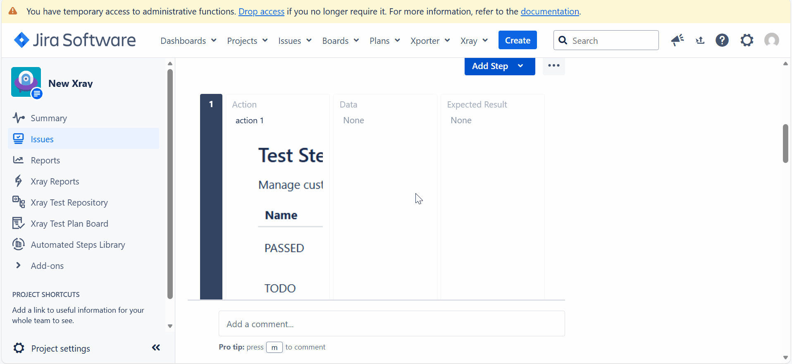792x364 pixels.
Task: Click the Add a comment field
Action: [391, 324]
